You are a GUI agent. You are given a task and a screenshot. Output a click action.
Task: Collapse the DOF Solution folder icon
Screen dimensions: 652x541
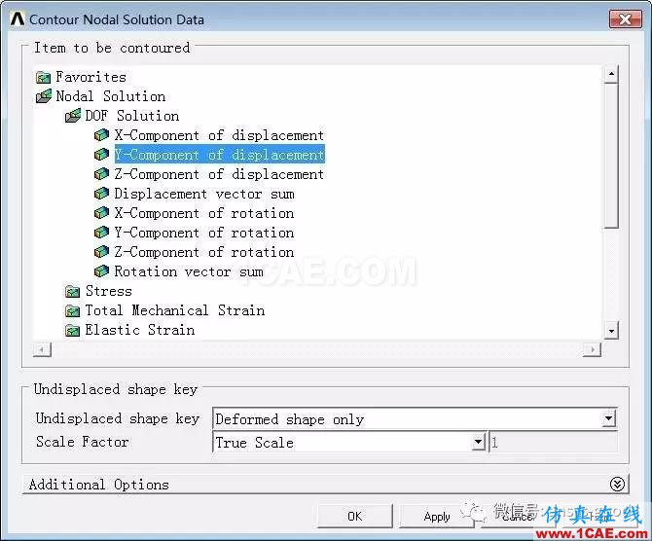tap(73, 116)
